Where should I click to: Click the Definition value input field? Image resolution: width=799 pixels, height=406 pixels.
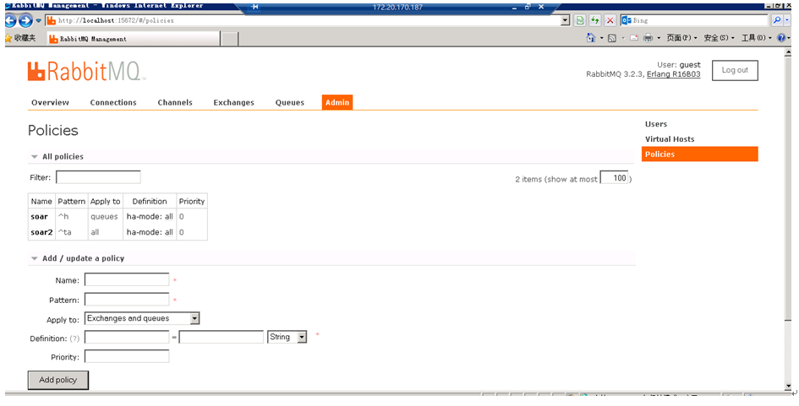coord(222,337)
